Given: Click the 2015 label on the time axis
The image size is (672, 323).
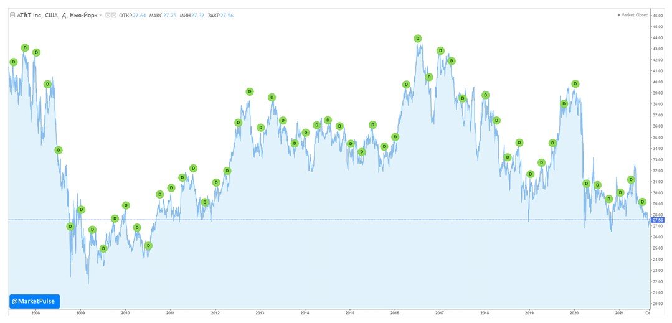Looking at the screenshot, I should click(x=350, y=312).
